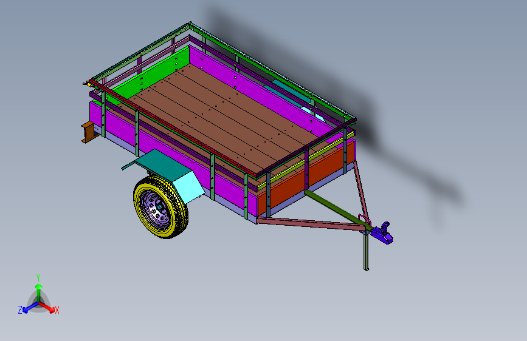Click the blue Z axis of the triad

point(30,308)
